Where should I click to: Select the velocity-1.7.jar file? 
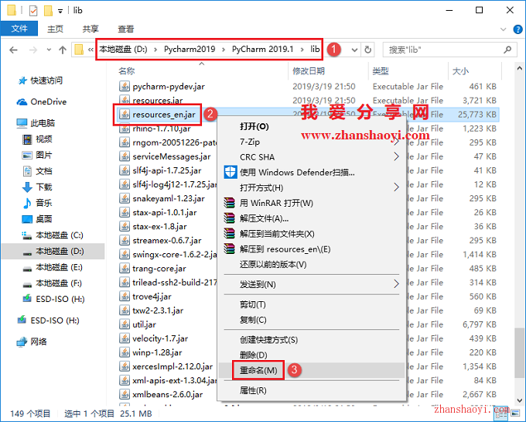[160, 338]
